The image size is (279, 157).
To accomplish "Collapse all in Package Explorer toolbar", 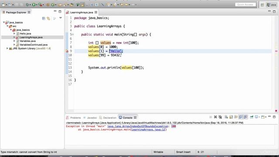I will pyautogui.click(x=44, y=18).
